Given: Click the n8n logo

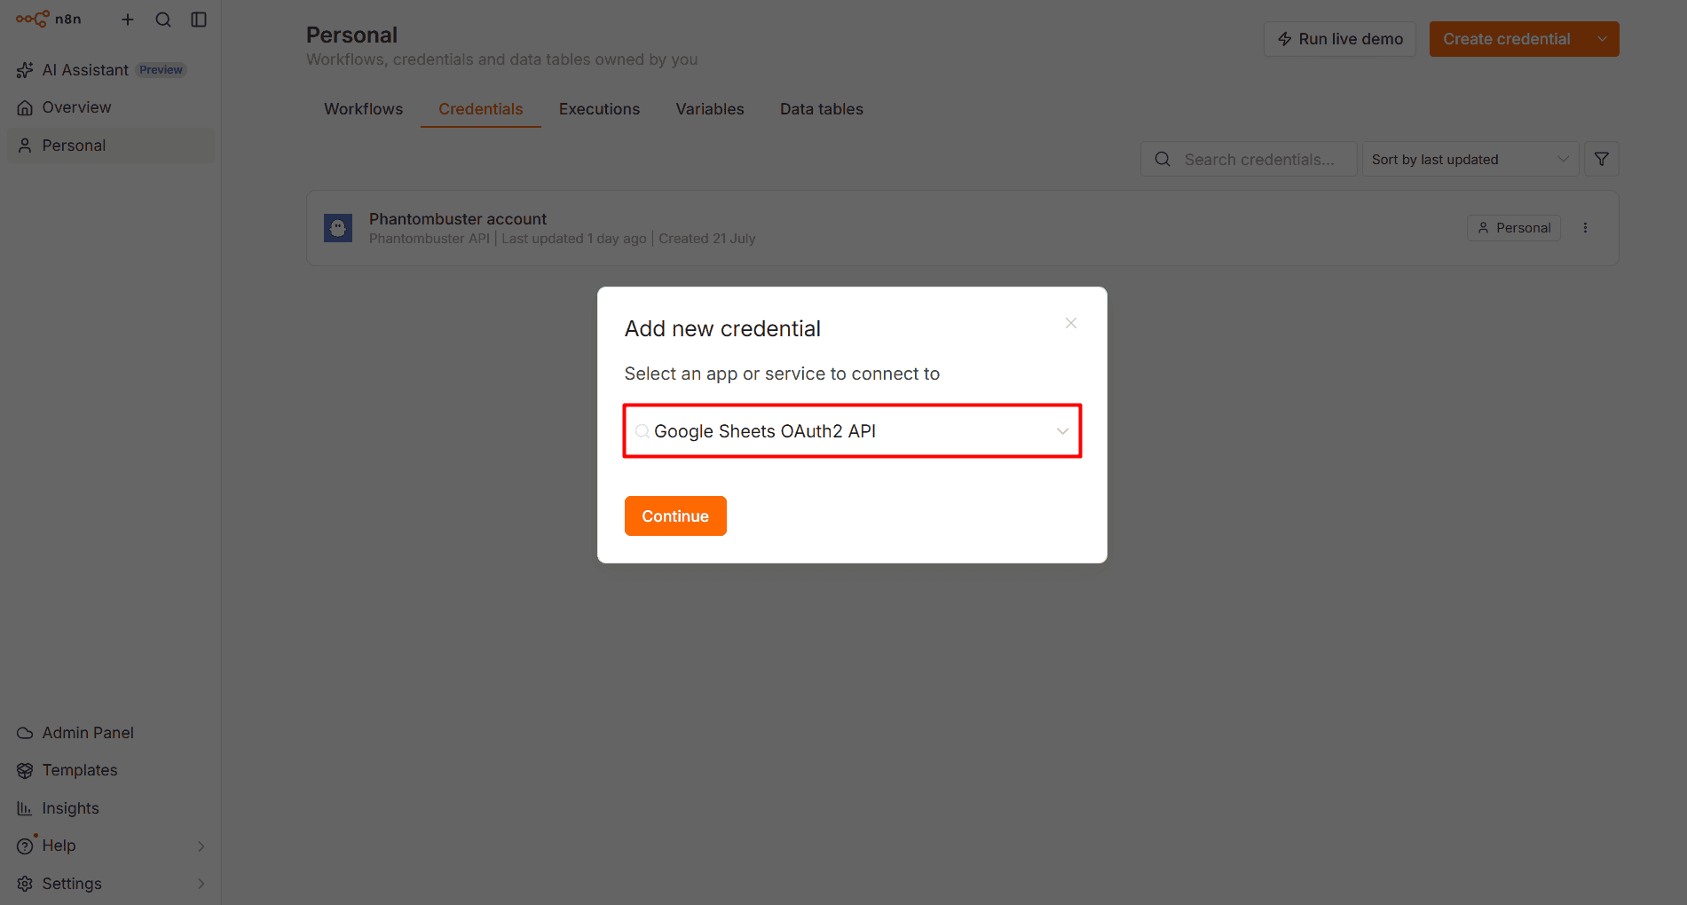Looking at the screenshot, I should point(49,19).
